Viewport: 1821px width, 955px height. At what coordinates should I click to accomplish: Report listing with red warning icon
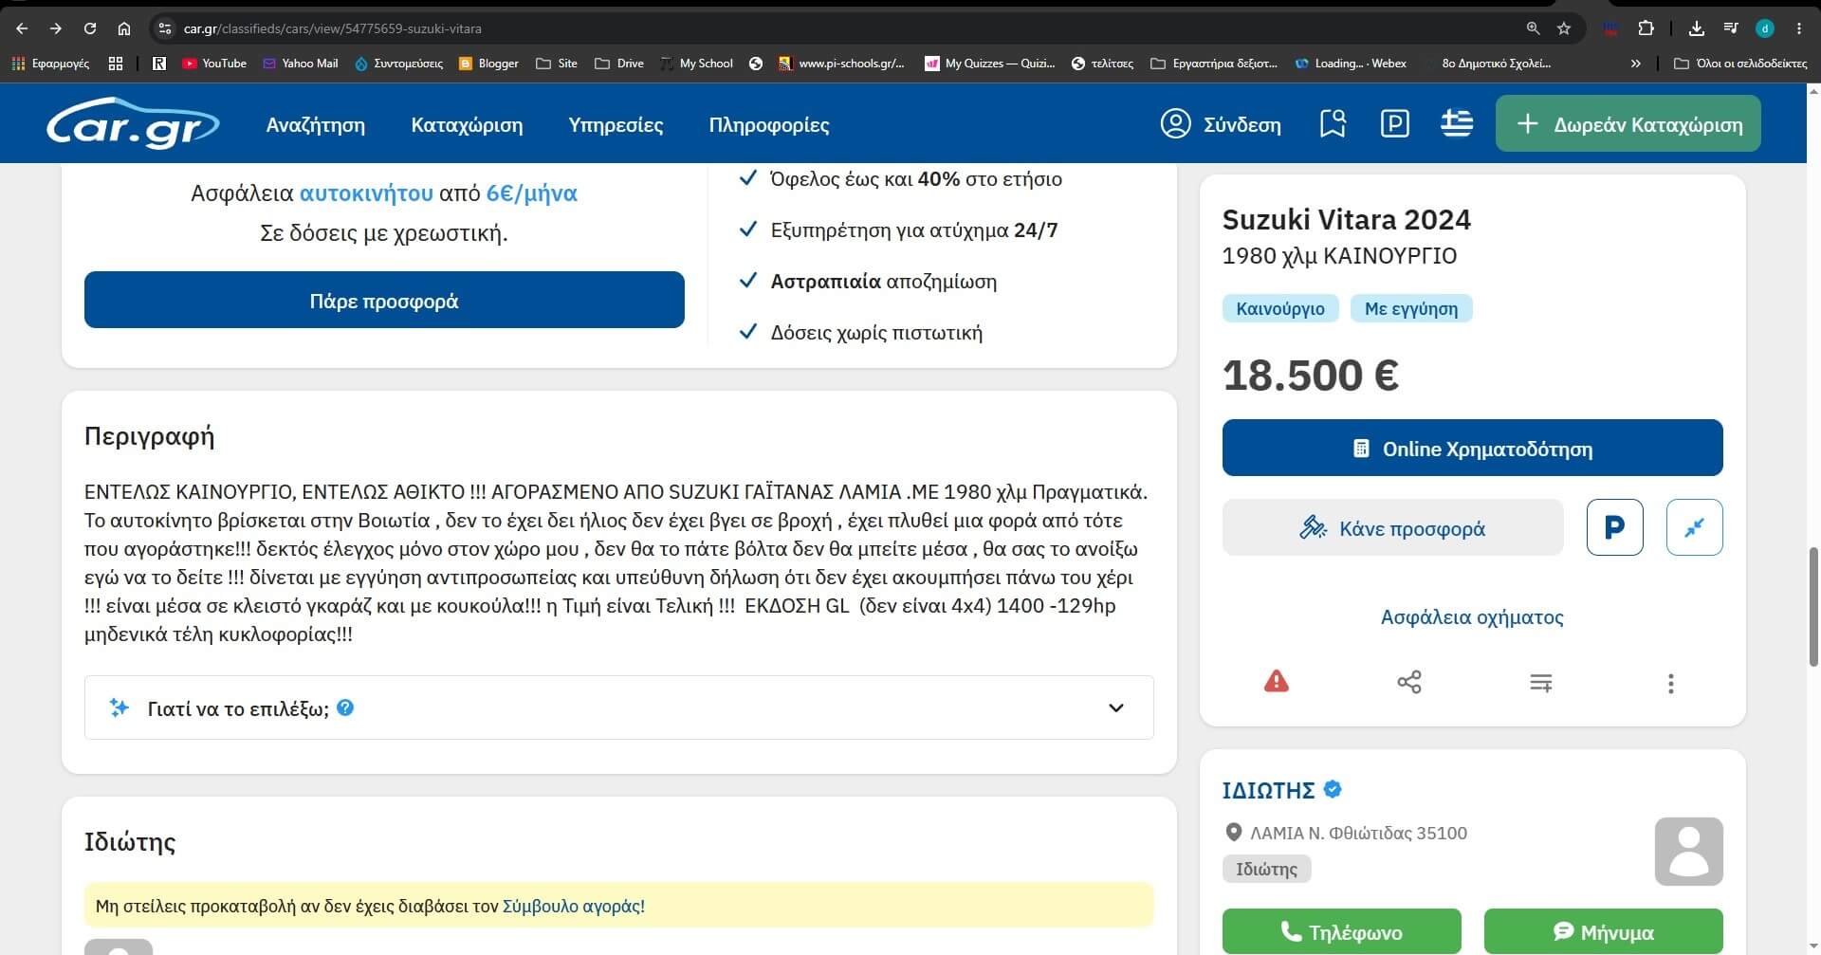tap(1277, 681)
